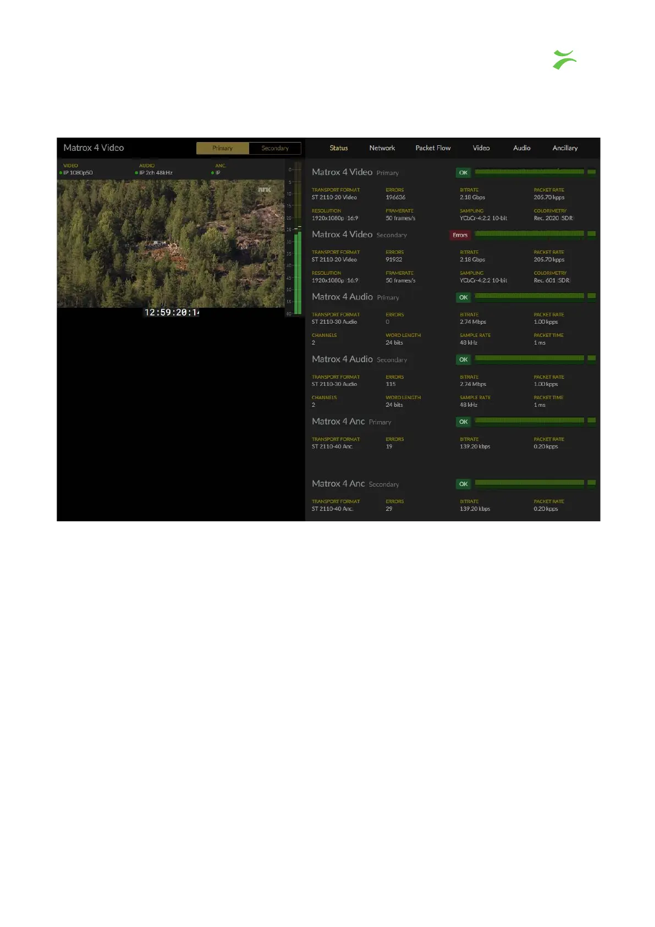Open the Audio tab
This screenshot has width=655, height=927.
click(522, 148)
